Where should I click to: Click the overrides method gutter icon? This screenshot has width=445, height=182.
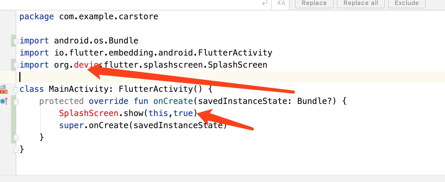click(x=4, y=101)
